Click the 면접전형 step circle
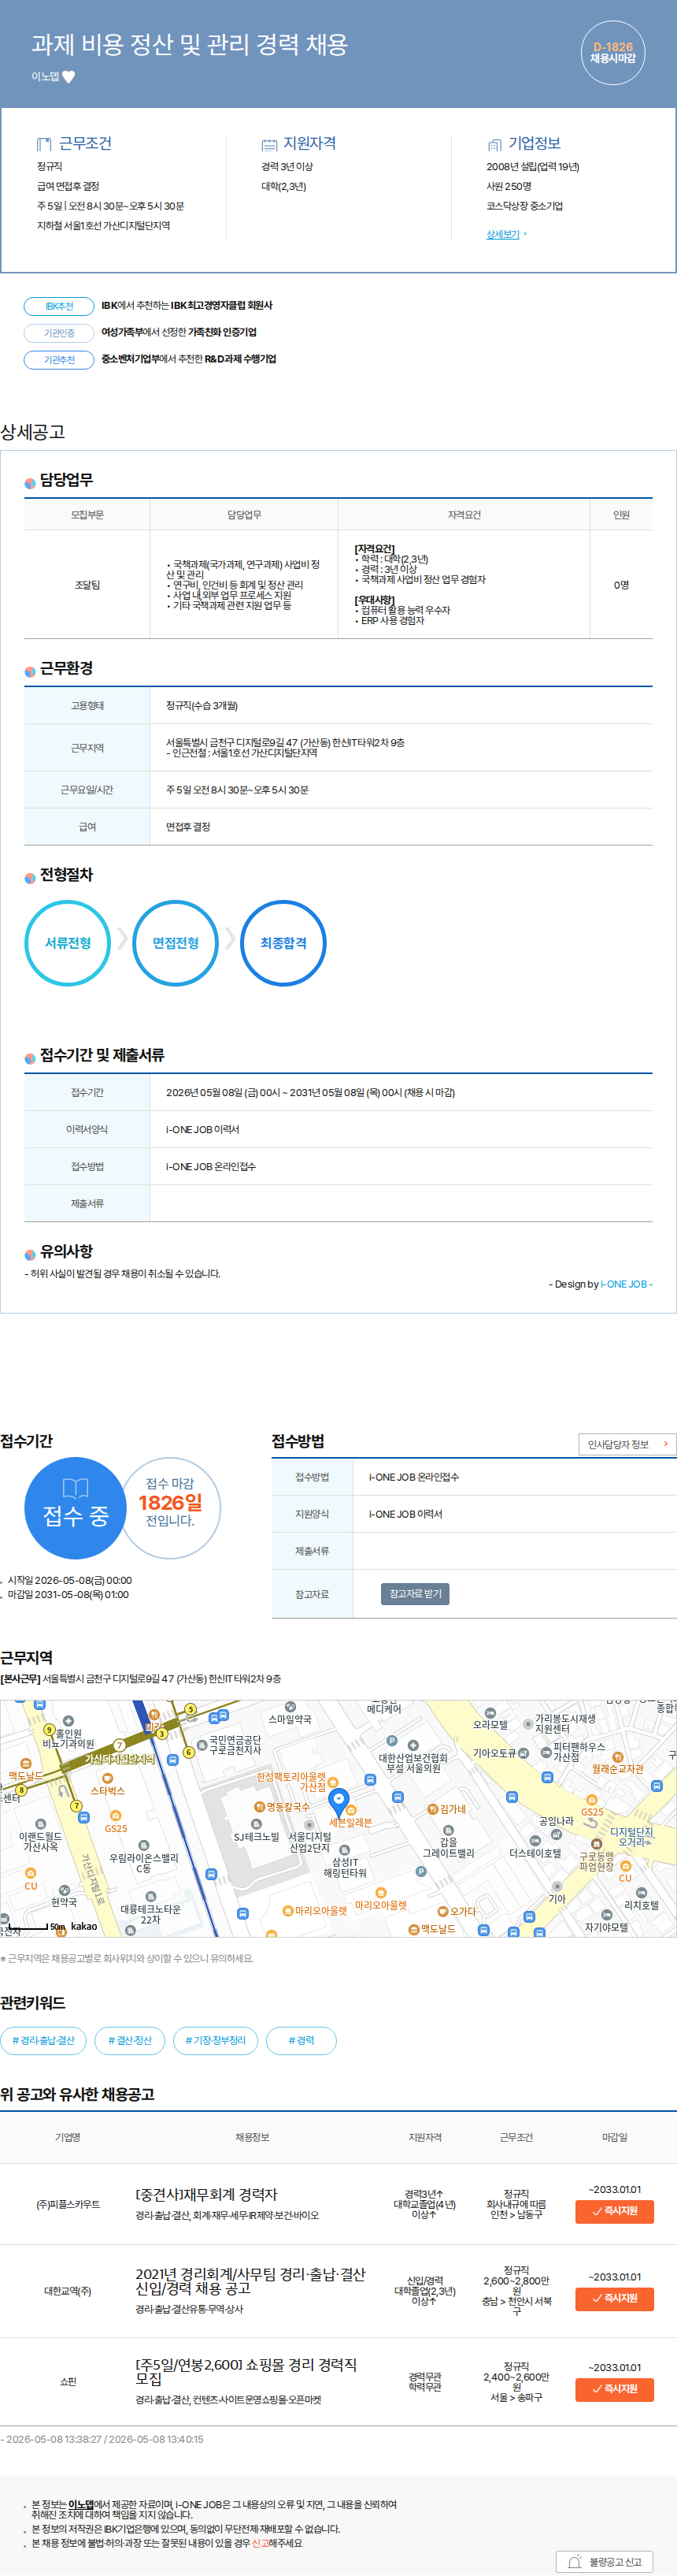Image resolution: width=677 pixels, height=2576 pixels. click(176, 943)
